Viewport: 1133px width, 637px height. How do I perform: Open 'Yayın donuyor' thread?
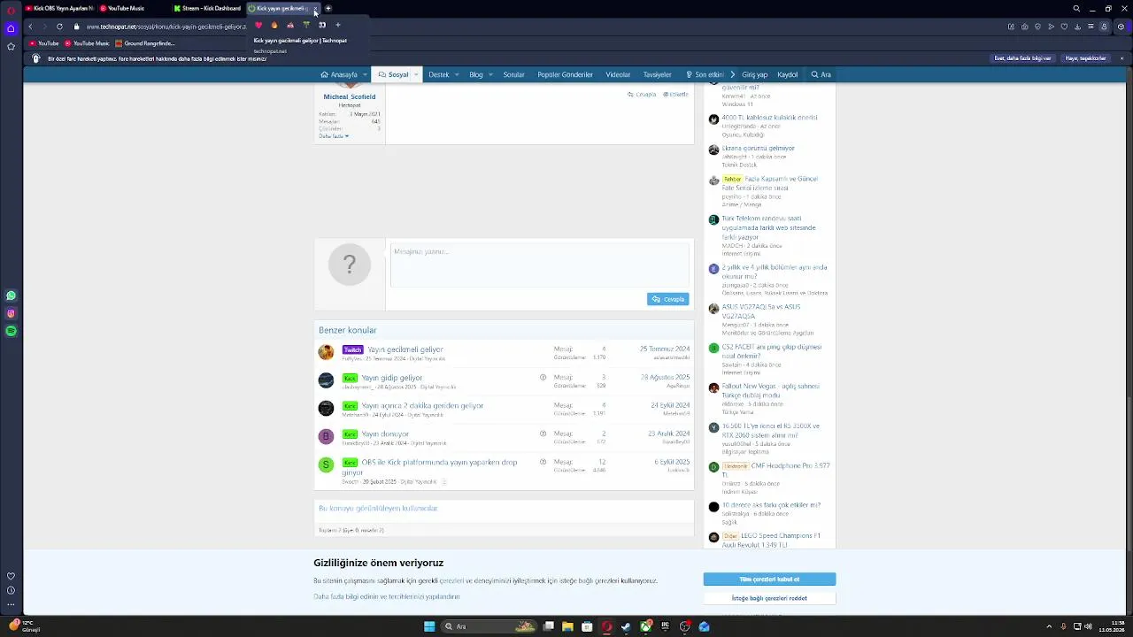pos(385,434)
